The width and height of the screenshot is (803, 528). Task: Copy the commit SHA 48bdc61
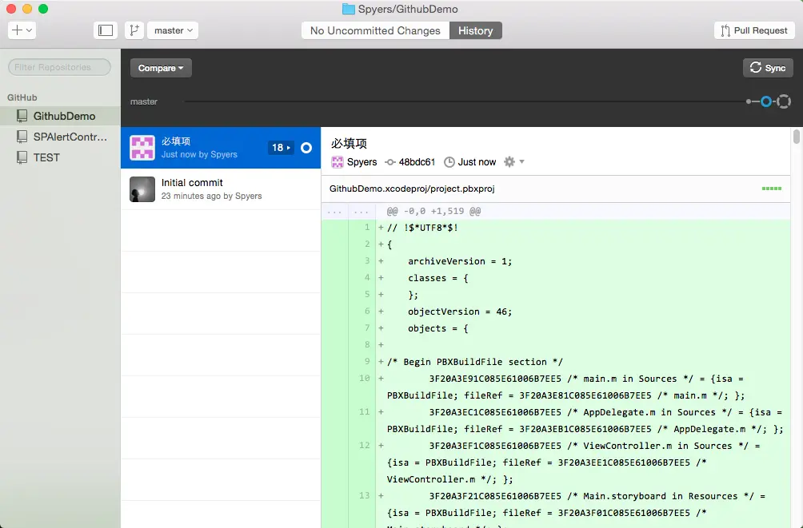tap(417, 162)
